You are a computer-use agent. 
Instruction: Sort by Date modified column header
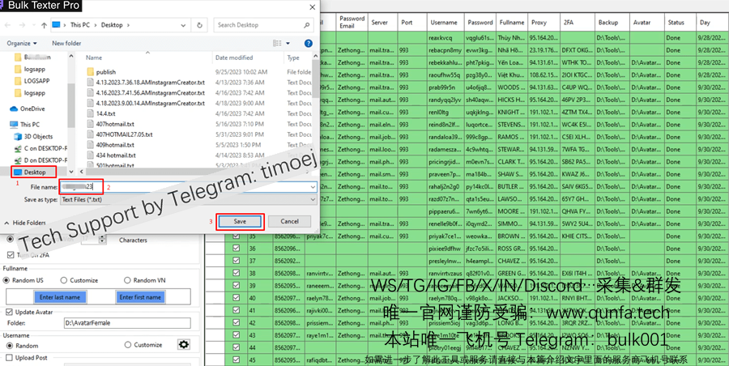(x=234, y=57)
